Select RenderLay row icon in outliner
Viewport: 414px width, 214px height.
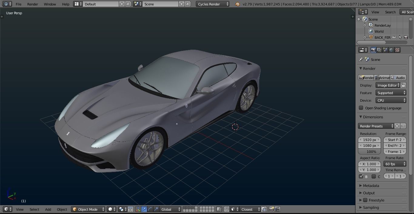[371, 25]
